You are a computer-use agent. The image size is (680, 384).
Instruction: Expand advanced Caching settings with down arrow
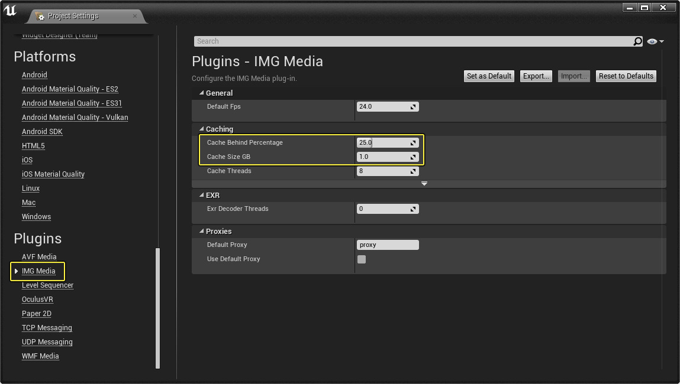coord(424,184)
